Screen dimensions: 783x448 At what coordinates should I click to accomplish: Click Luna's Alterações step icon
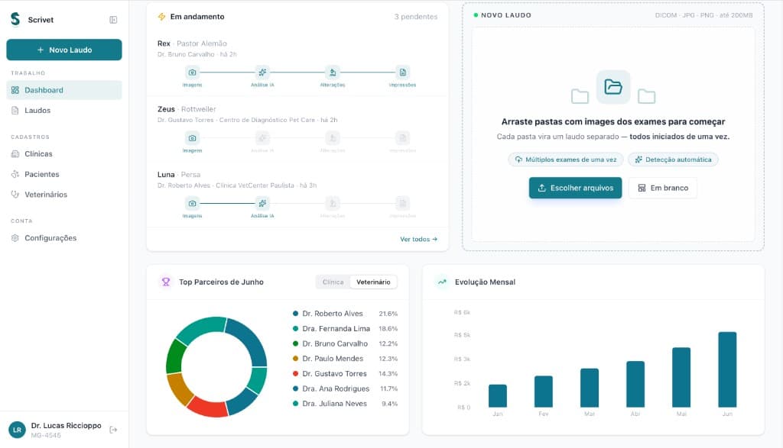(333, 203)
